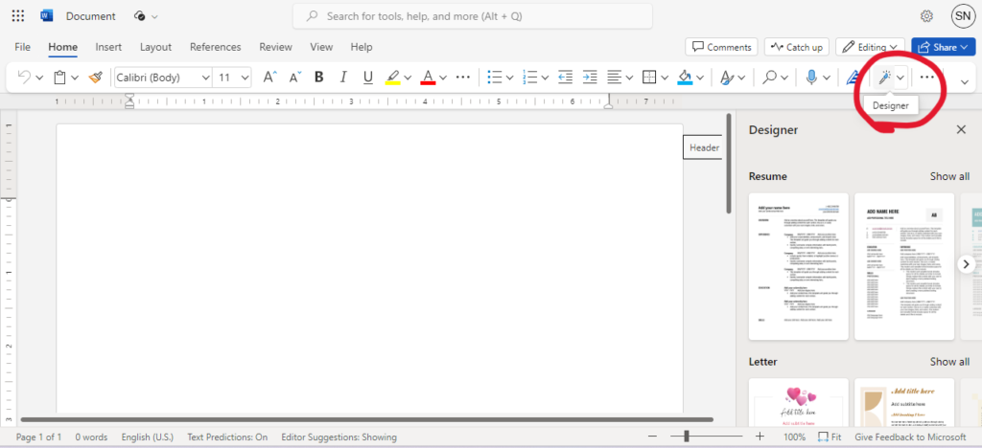Viewport: 982px width, 448px height.
Task: Click the Paste clipboard icon
Action: pos(60,78)
